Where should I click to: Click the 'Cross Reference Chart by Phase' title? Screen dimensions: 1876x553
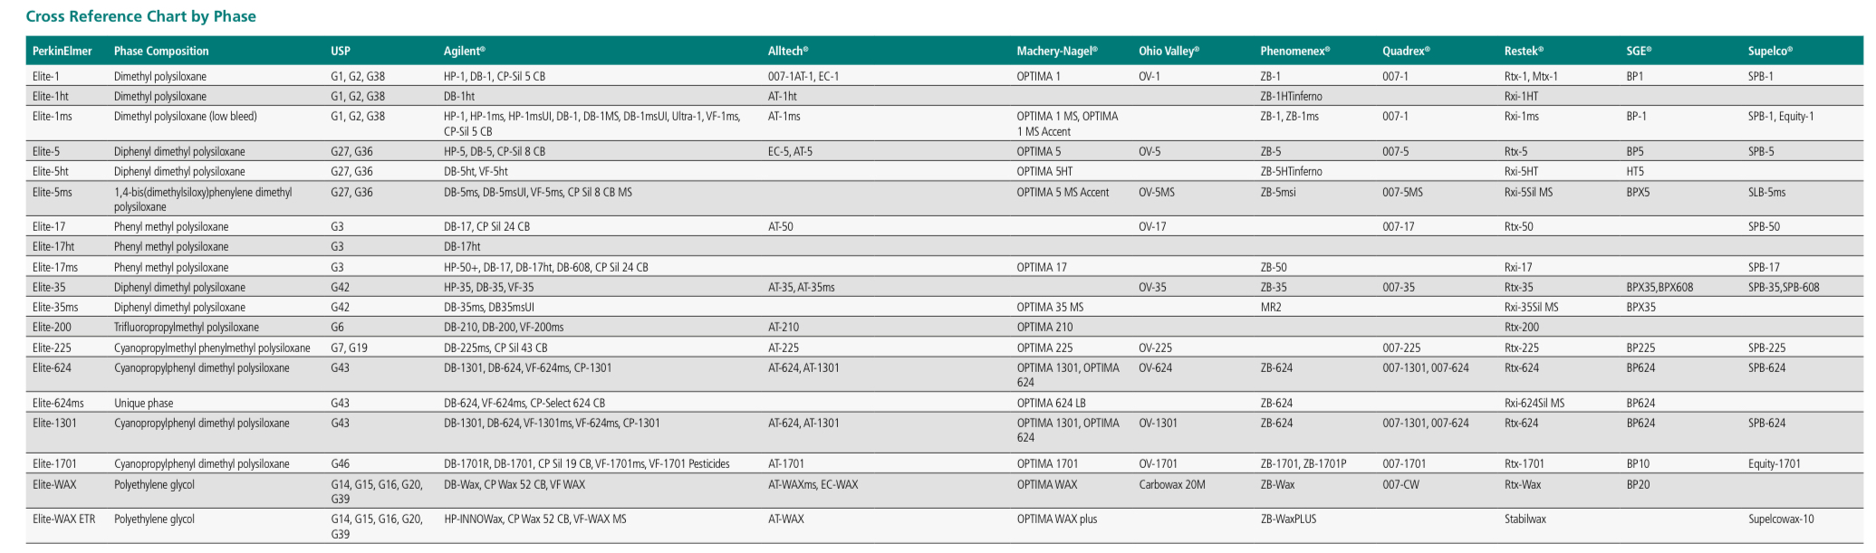point(141,16)
